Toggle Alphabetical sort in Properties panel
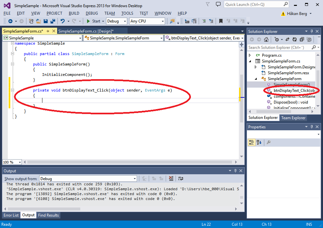Viewport: 323px width, 228px height. pyautogui.click(x=259, y=142)
